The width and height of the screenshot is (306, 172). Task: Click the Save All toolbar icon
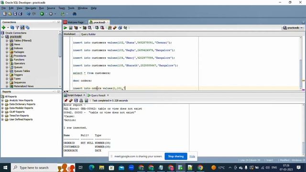(20, 14)
